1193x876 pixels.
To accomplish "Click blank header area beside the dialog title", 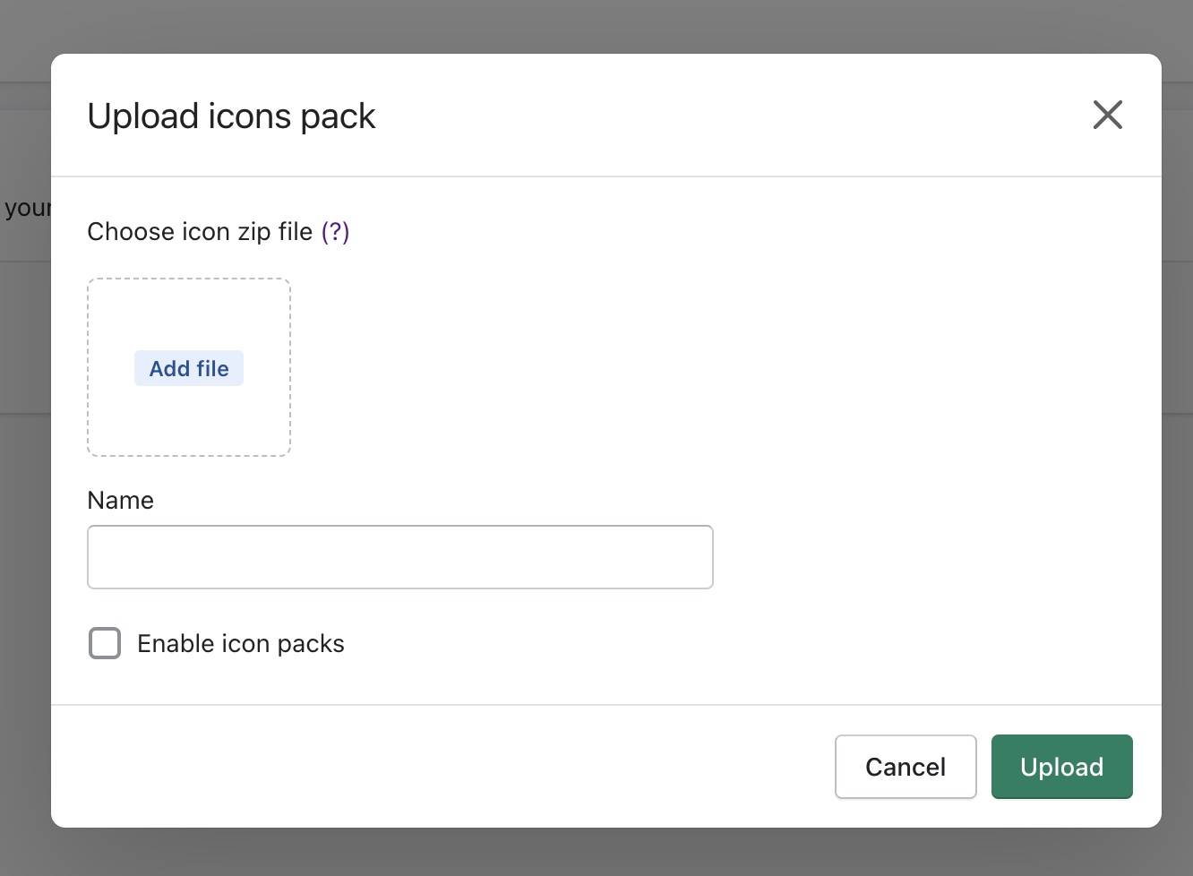I will (x=717, y=116).
